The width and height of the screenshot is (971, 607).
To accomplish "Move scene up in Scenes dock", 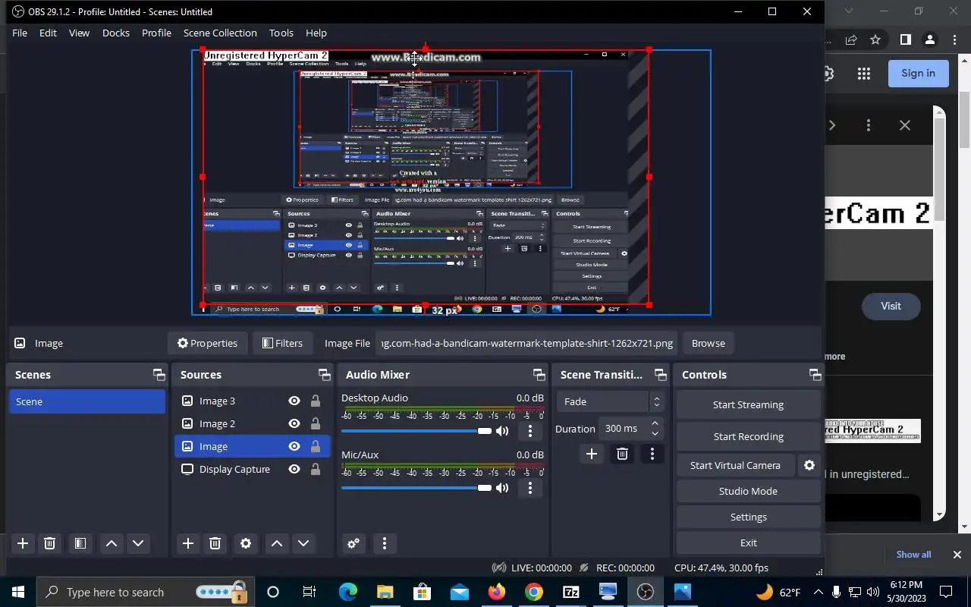I will pos(112,543).
